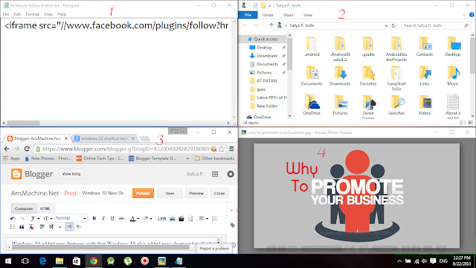Switch to windows 10 shortcut keys Chrome tab

[104, 138]
